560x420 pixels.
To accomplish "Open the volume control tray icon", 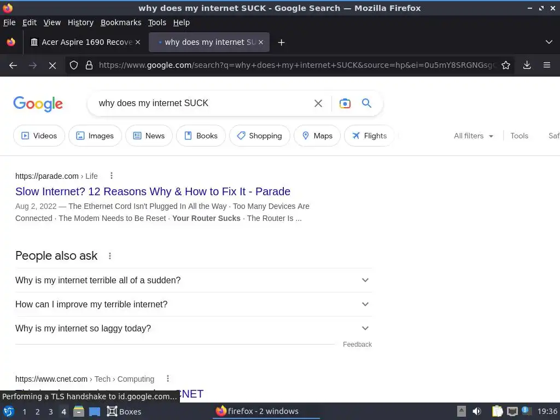I will (477, 411).
